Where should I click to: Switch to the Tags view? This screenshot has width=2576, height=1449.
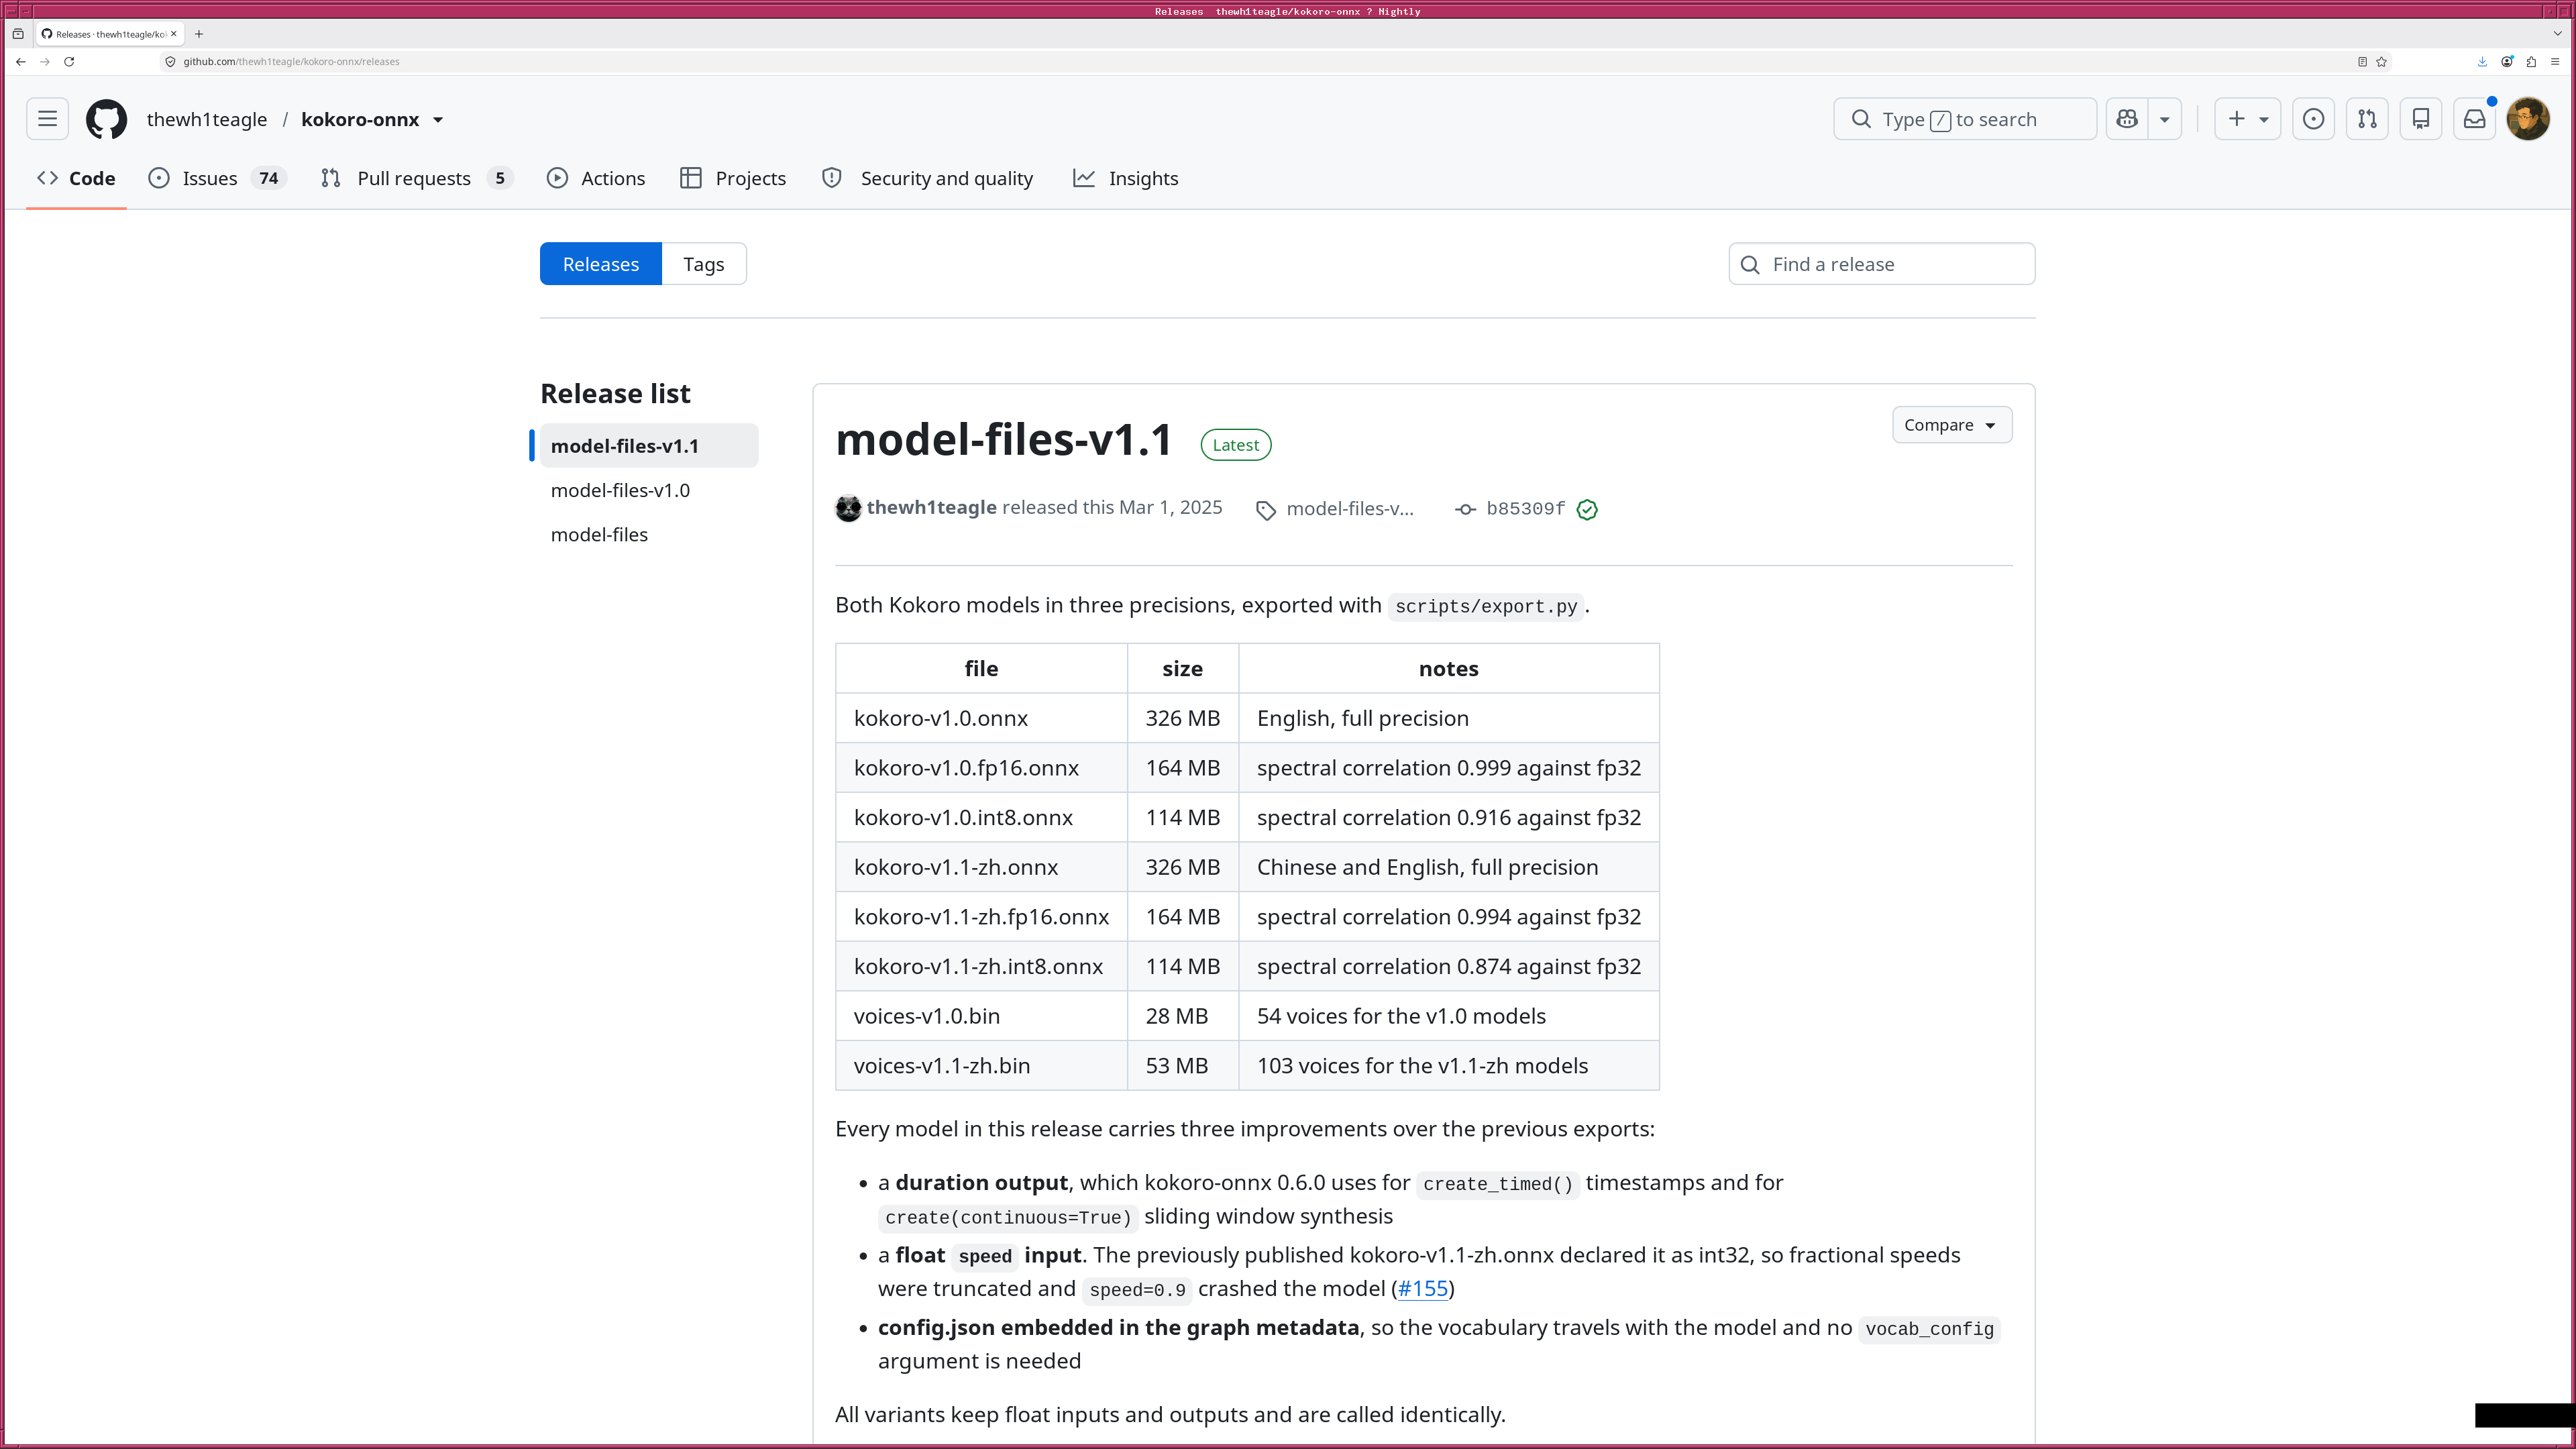tap(704, 264)
